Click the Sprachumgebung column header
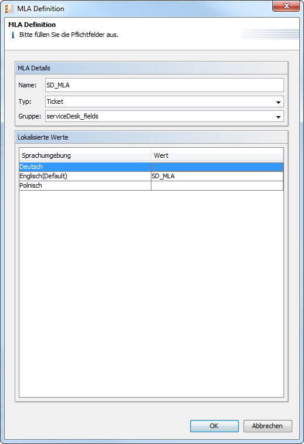The width and height of the screenshot is (304, 444). (85, 155)
